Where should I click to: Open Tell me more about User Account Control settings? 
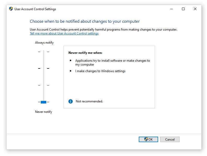tap(64, 33)
